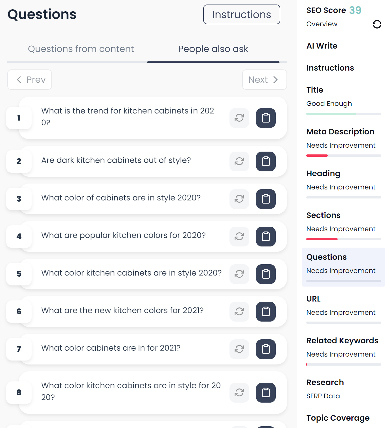This screenshot has height=428, width=385.
Task: Switch to Questions from content tab
Action: 81,49
